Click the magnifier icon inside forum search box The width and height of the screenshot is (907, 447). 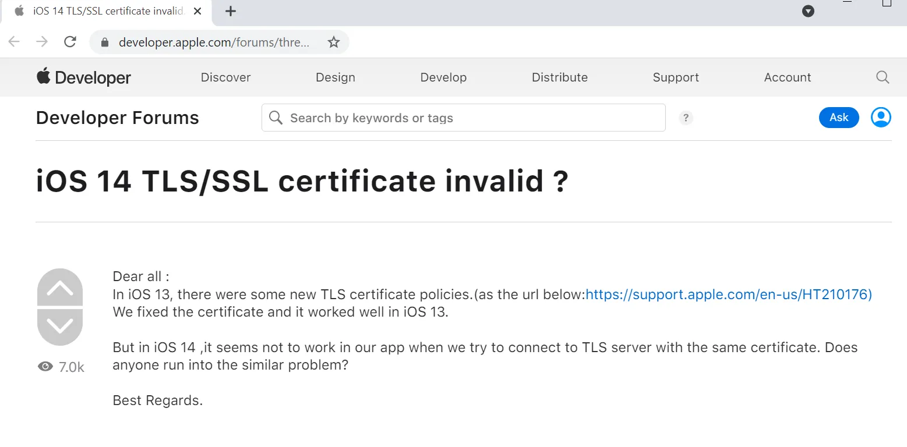pos(276,118)
